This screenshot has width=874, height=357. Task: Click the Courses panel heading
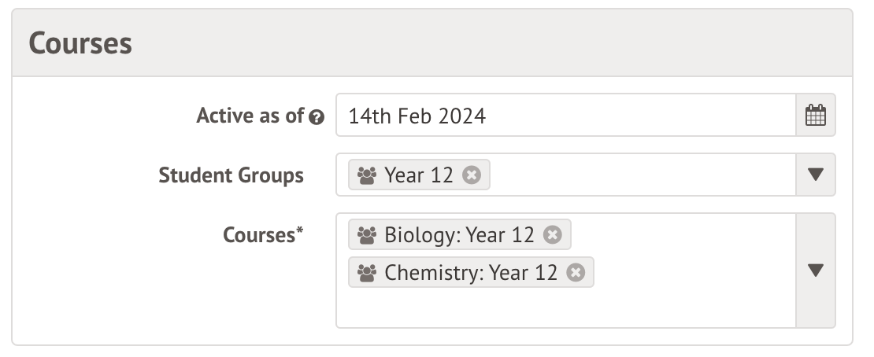(x=80, y=43)
